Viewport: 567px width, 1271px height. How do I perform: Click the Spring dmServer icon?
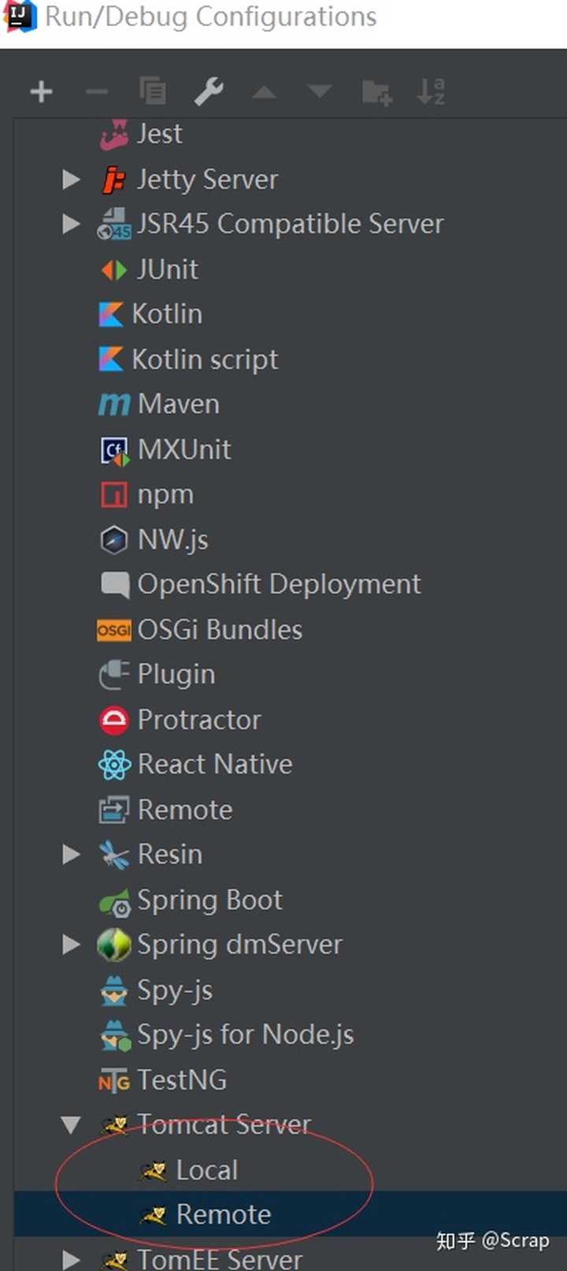(114, 945)
